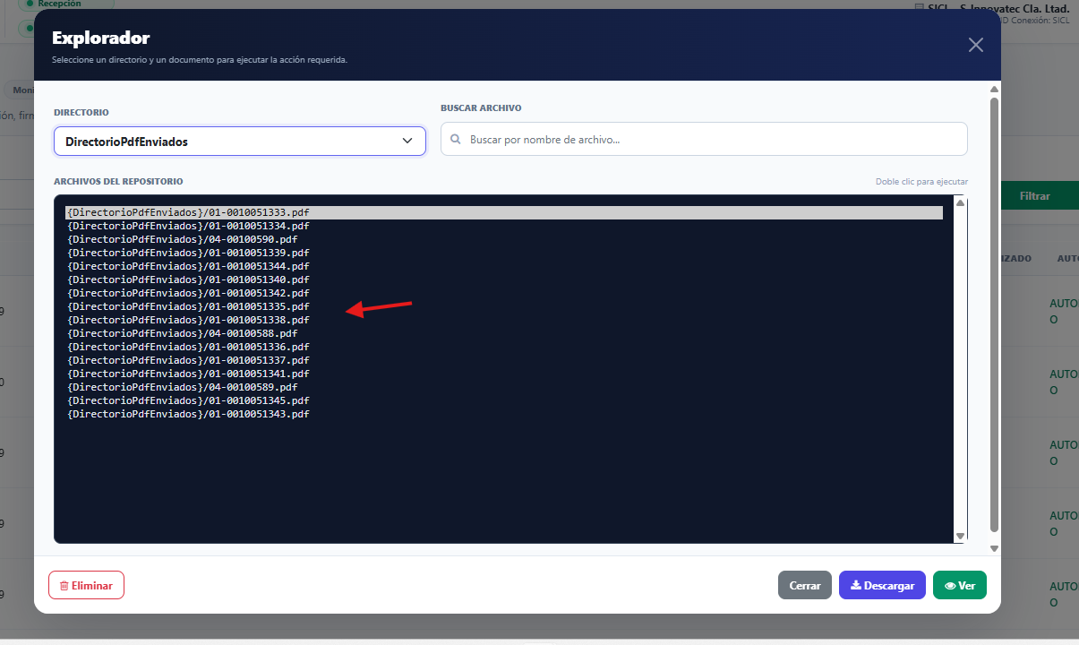Click the Filtrar button behind the dialog
Viewport: 1079px width, 645px height.
(1040, 195)
